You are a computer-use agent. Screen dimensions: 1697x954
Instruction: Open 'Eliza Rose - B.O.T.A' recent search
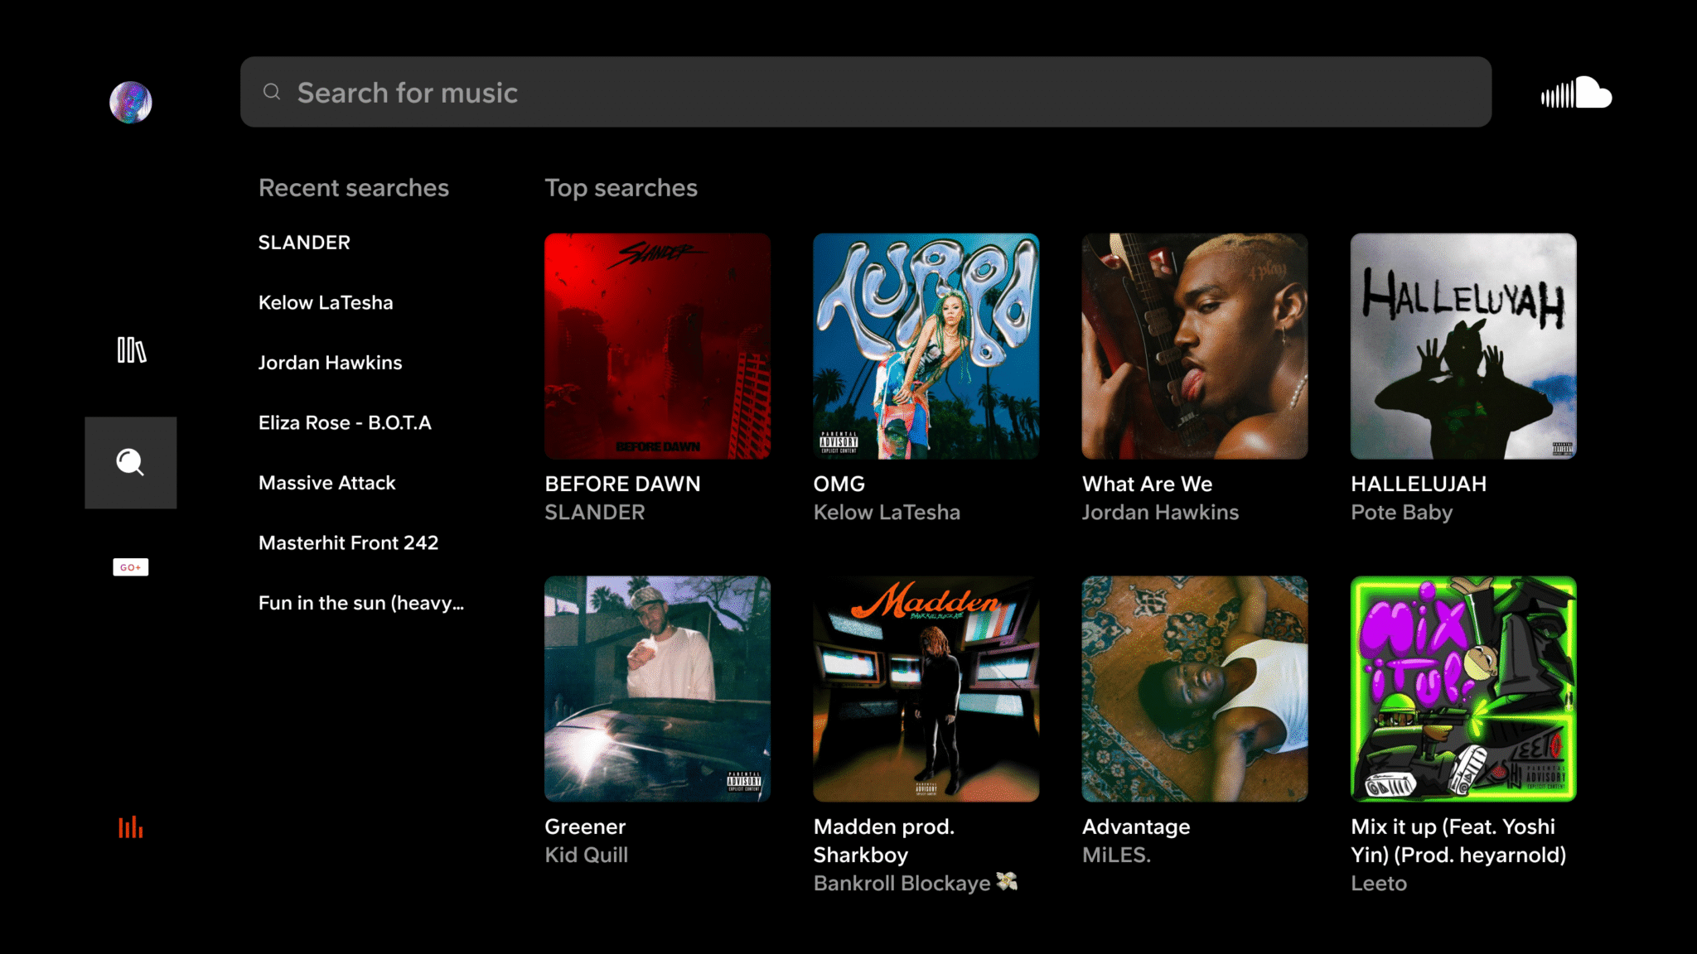(x=345, y=422)
